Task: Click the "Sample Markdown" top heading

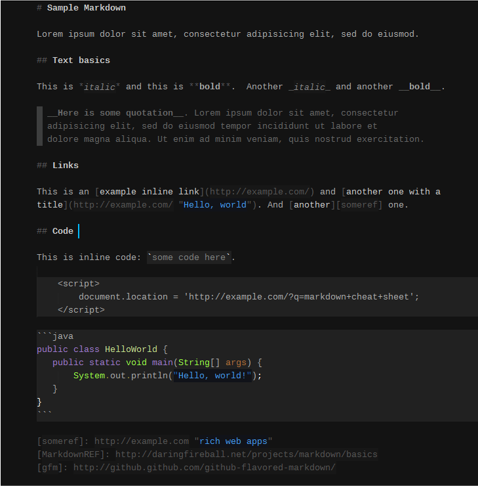Action: pos(86,8)
